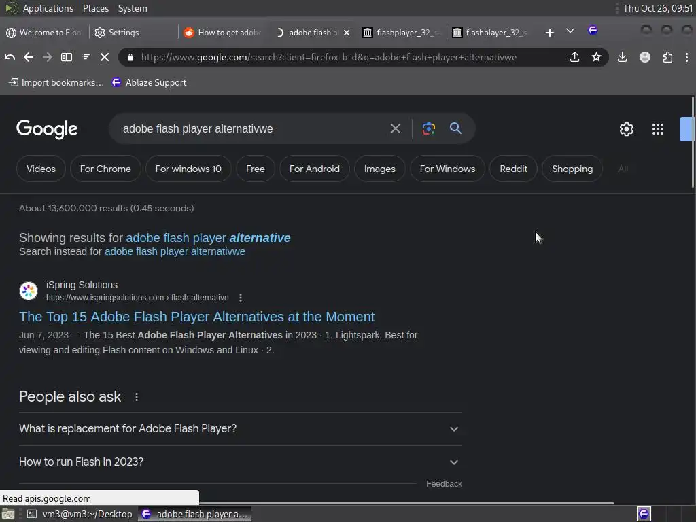Select the Reddit filter chip
Viewport: 696px width, 522px height.
pos(514,169)
